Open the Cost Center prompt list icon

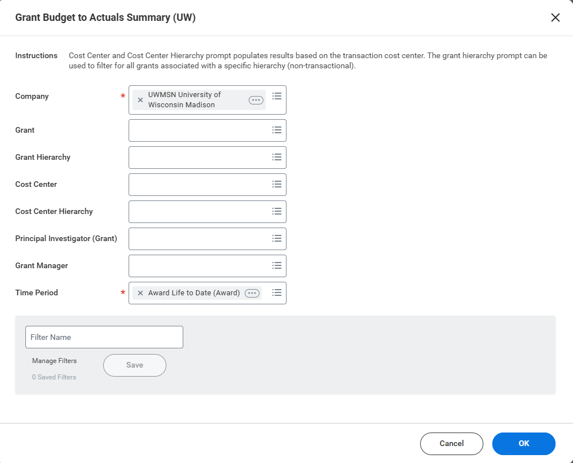point(276,184)
